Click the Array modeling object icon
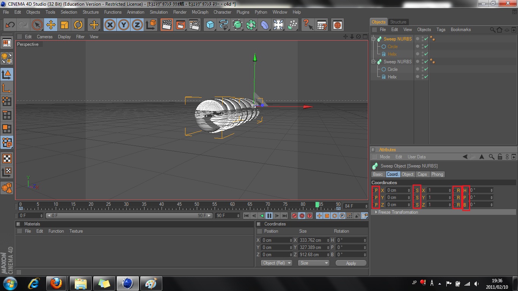 pos(251,25)
